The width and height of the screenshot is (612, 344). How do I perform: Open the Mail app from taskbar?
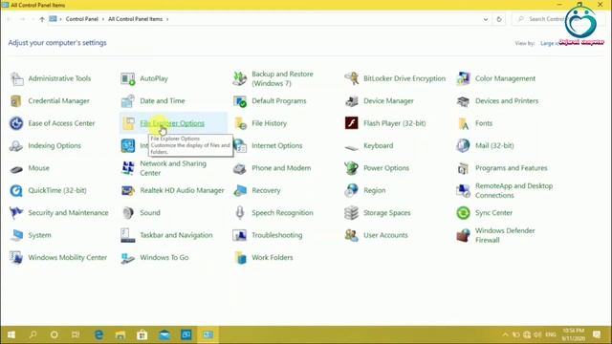[x=164, y=334]
